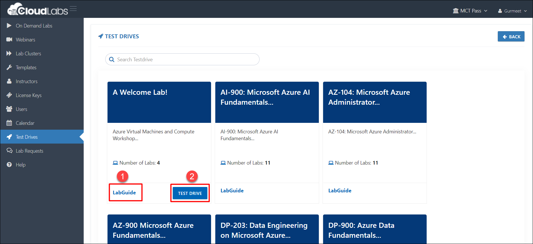Open LabGuide link for AI-900 card

tap(232, 191)
